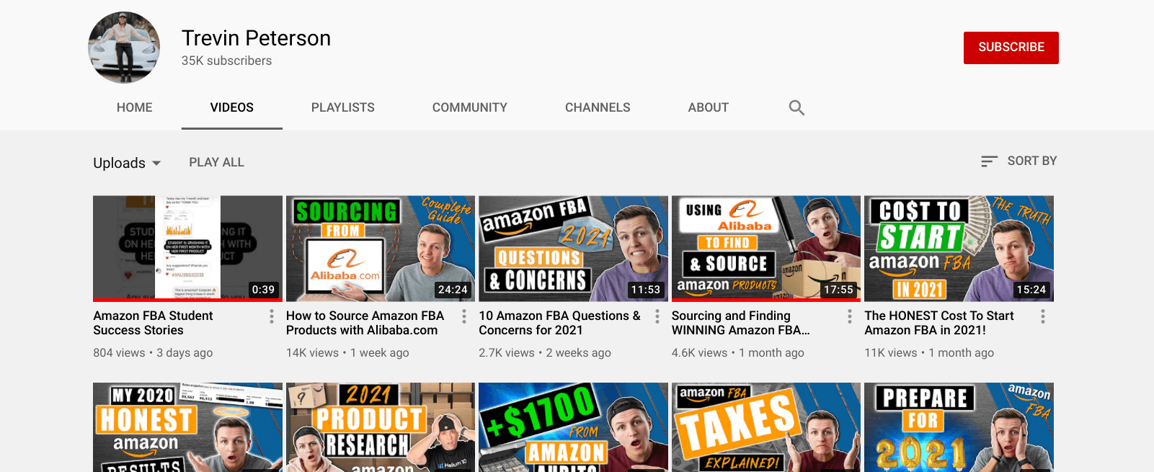Image resolution: width=1154 pixels, height=472 pixels.
Task: Click red watched bar under 17:55 thumbnail
Action: click(x=766, y=300)
